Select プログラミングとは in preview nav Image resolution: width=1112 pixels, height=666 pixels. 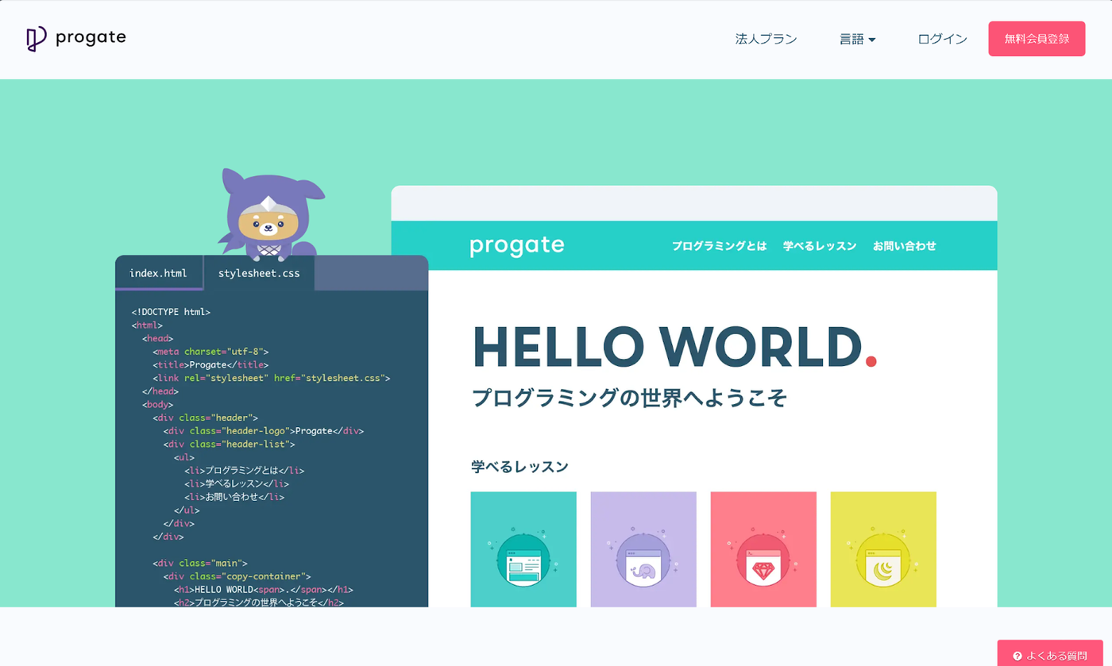720,246
